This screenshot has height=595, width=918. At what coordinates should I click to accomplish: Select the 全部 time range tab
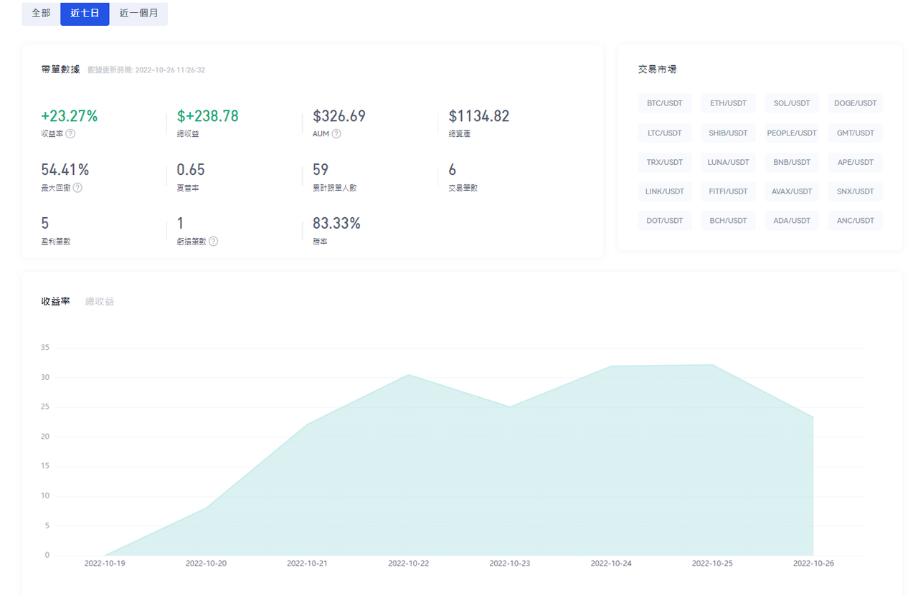[x=41, y=14]
